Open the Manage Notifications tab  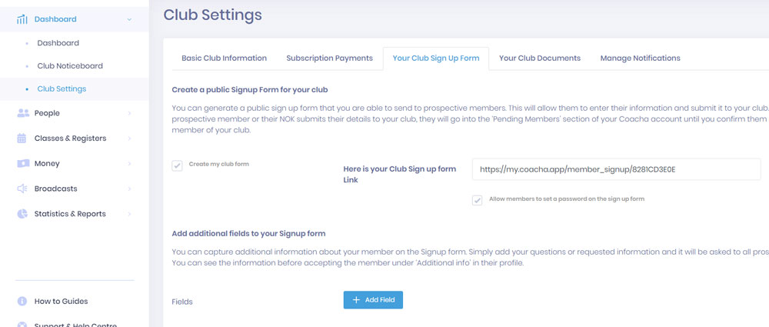pos(640,58)
